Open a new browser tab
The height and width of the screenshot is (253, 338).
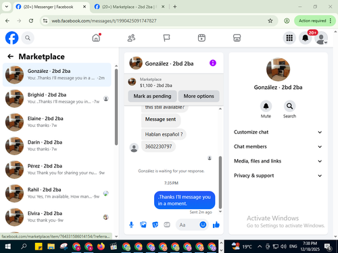pyautogui.click(x=174, y=7)
